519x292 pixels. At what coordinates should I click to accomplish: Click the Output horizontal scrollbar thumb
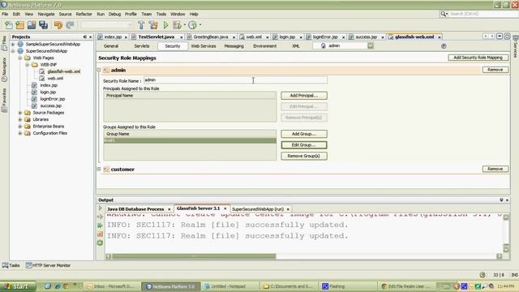coord(194,256)
